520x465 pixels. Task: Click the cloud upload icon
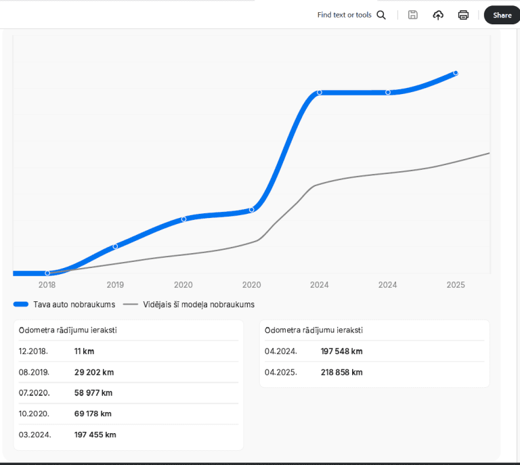point(438,15)
